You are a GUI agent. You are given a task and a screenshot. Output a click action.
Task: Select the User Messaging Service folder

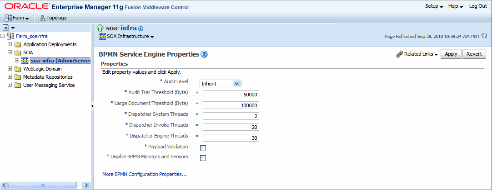click(x=49, y=85)
